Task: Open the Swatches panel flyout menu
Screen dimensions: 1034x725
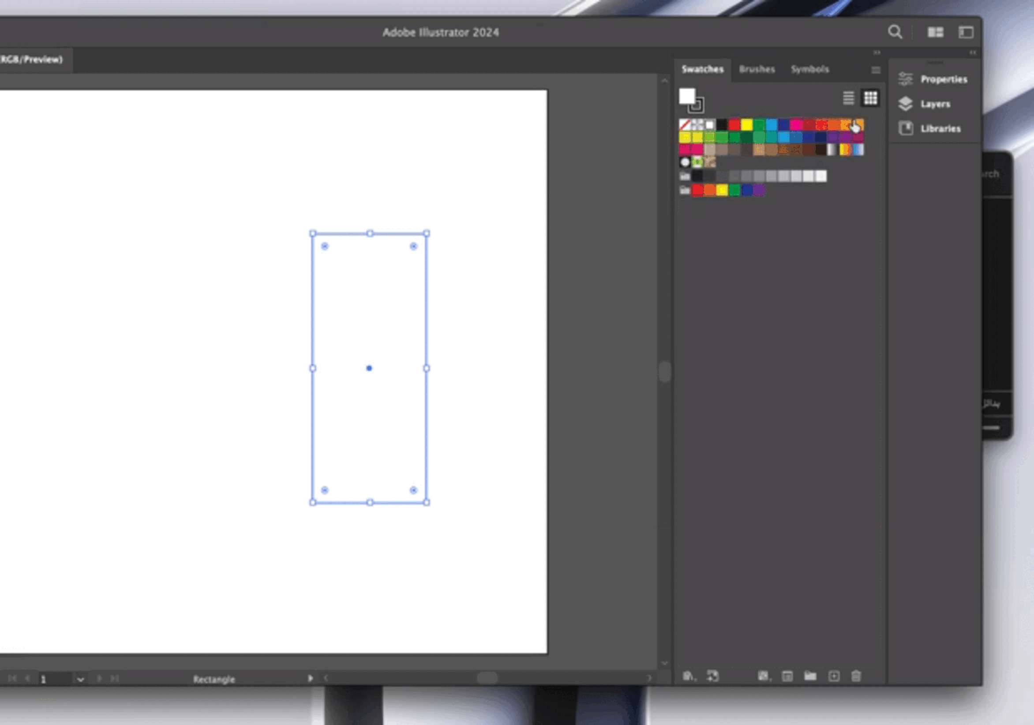Action: [x=876, y=70]
